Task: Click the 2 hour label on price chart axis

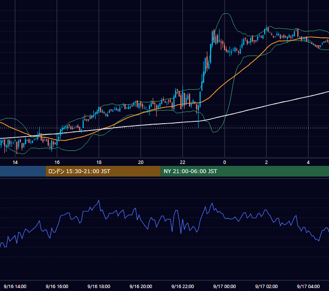Action: 266,162
